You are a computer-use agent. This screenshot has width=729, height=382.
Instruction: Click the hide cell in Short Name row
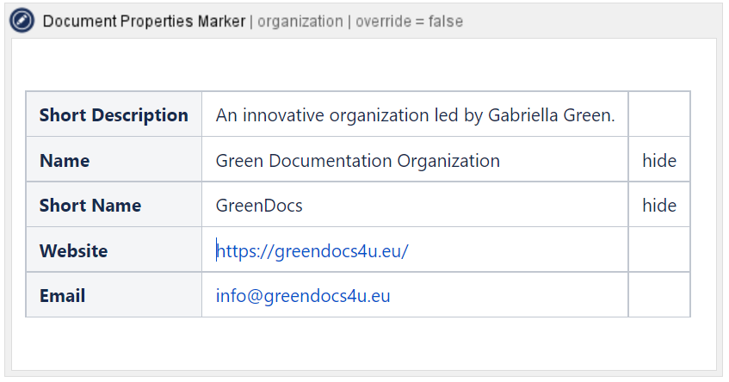pos(658,206)
